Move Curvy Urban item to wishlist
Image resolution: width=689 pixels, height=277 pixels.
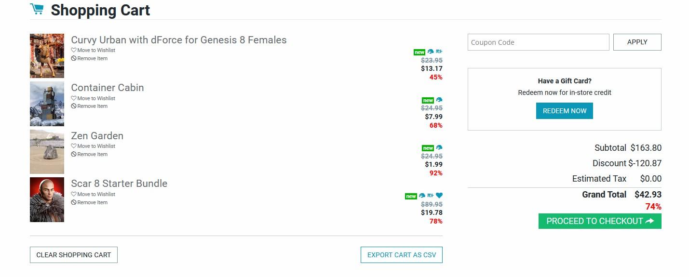point(96,50)
